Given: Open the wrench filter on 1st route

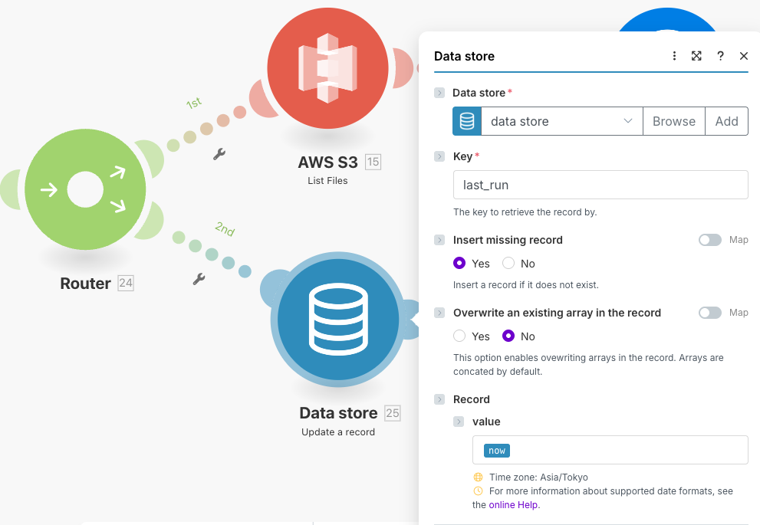Looking at the screenshot, I should point(219,154).
